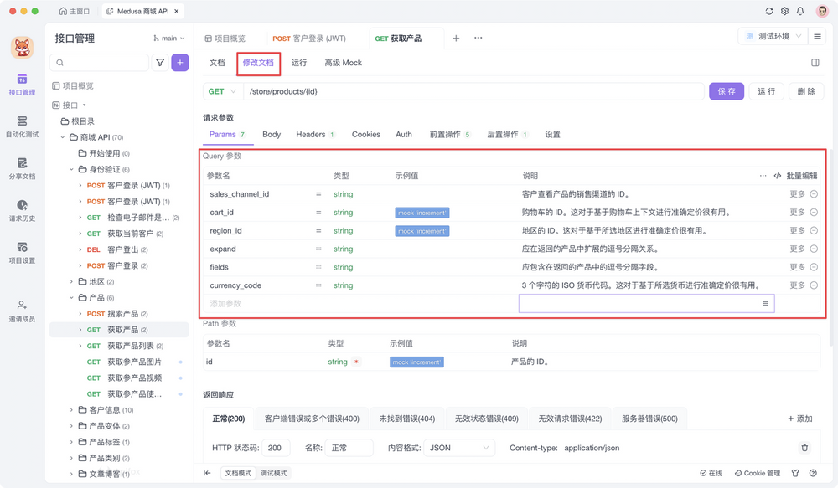展开内容格式 JSON 下拉选择器
This screenshot has width=838, height=488.
coord(459,448)
